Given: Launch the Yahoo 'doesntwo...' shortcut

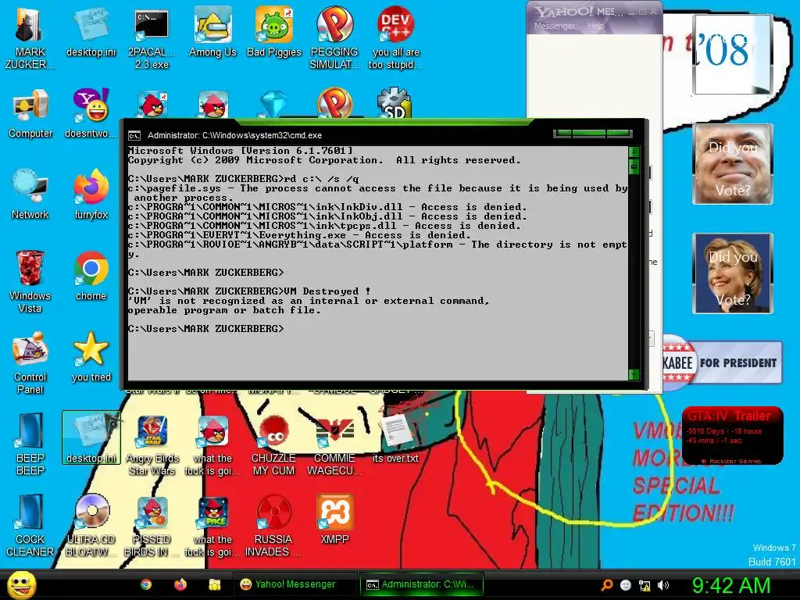Looking at the screenshot, I should (91, 113).
